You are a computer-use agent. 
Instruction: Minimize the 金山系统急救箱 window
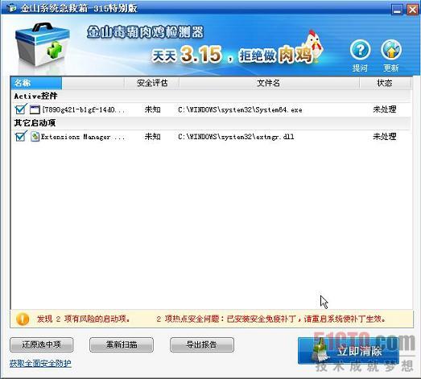397,10
